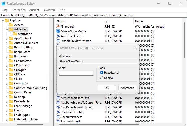This screenshot has height=126, width=187.
Task: Confirm the DWORD dialog with OK
Action: point(107,88)
